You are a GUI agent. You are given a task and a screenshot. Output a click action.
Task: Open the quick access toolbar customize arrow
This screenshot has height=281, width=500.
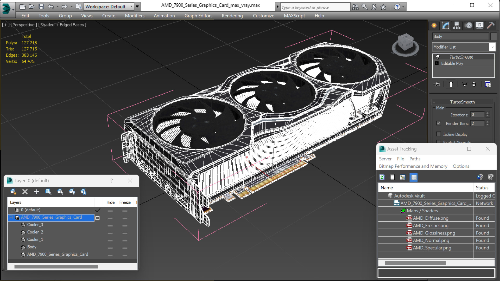[137, 6]
